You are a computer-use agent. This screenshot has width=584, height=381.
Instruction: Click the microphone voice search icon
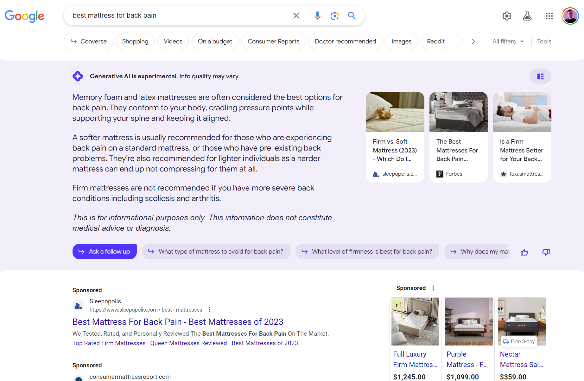tap(317, 15)
